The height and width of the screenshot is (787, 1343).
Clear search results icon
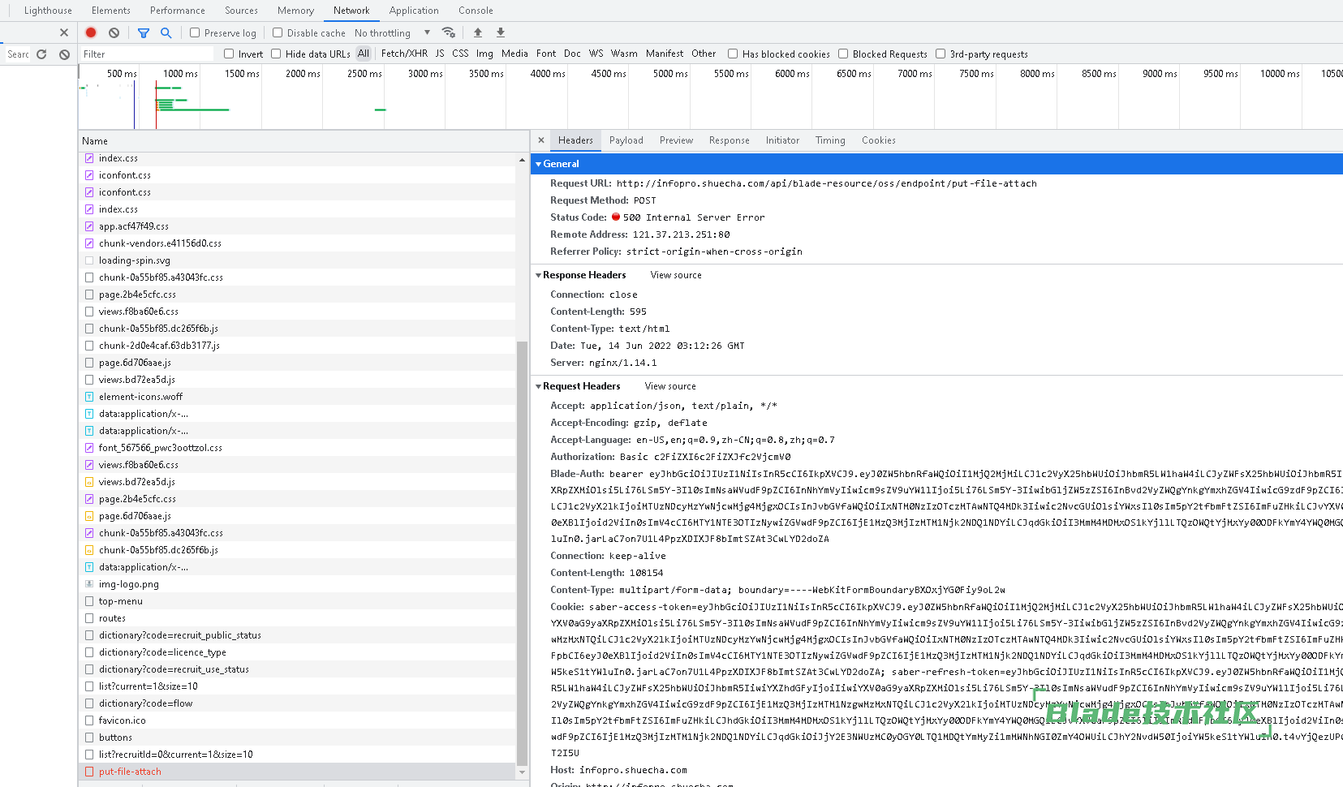click(x=64, y=54)
